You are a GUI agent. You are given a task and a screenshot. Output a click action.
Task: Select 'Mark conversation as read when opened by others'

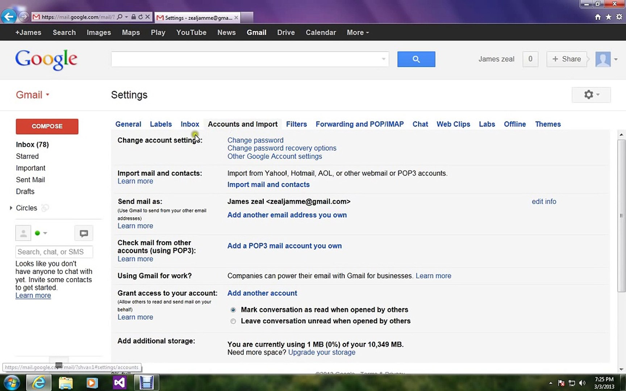(x=233, y=310)
